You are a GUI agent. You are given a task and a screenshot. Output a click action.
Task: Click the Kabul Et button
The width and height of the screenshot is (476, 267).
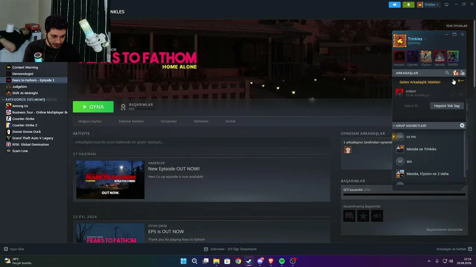(x=411, y=106)
